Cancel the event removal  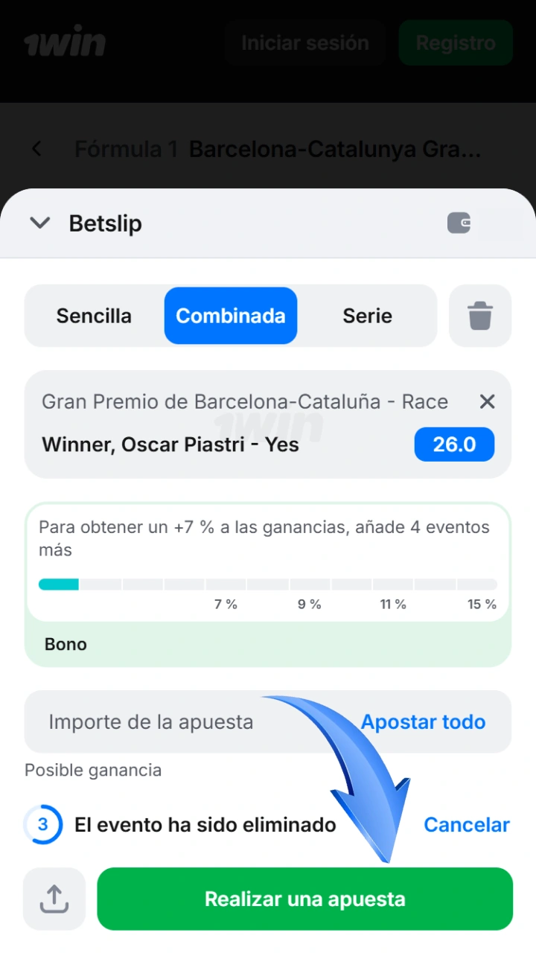tap(467, 824)
